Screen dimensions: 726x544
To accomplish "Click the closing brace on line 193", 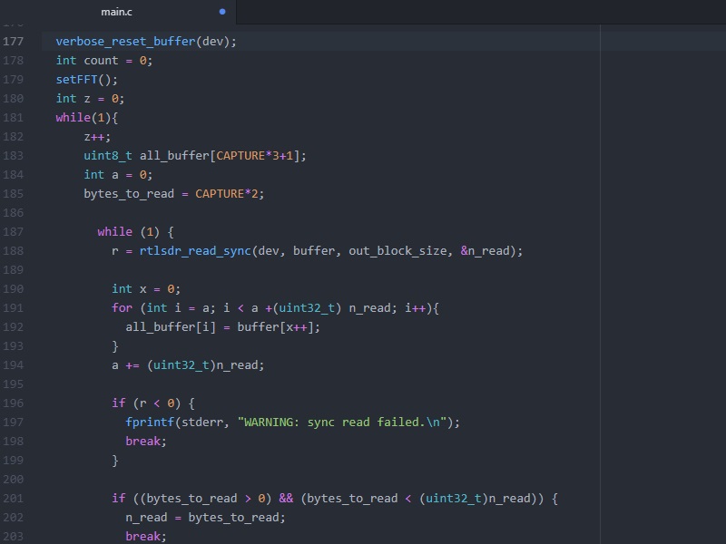I will pyautogui.click(x=115, y=346).
